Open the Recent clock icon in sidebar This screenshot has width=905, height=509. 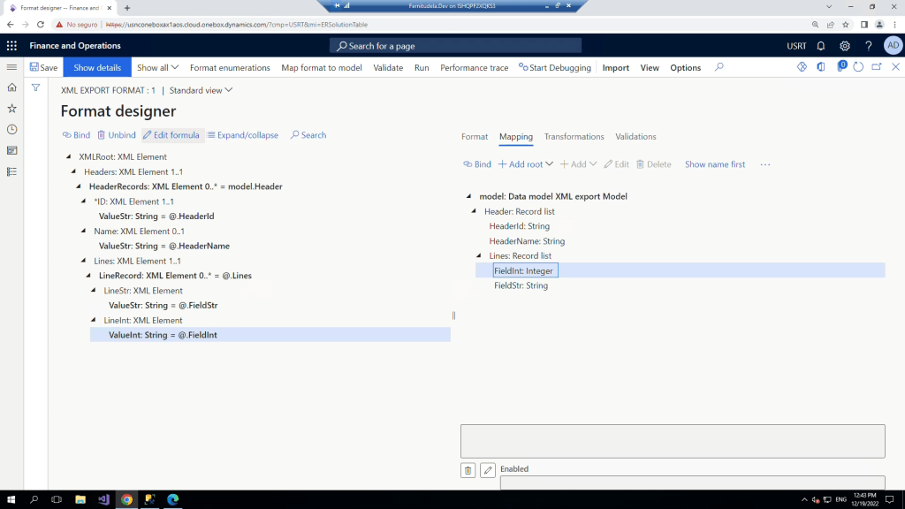pyautogui.click(x=11, y=130)
